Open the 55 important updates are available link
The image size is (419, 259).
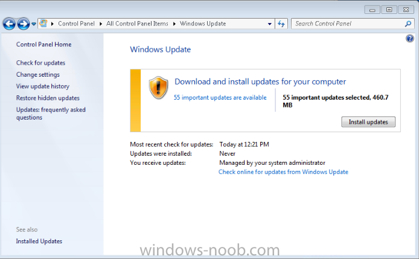point(220,98)
